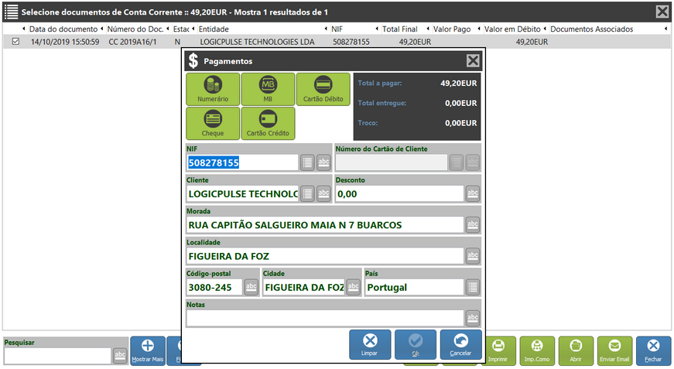The width and height of the screenshot is (674, 369).
Task: Uncheck the CC 2019A16/1 document row checkbox
Action: (x=16, y=42)
